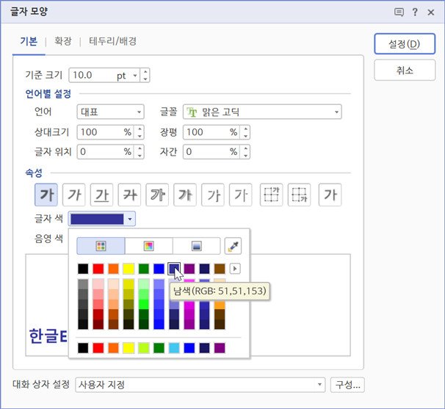The width and height of the screenshot is (445, 409).
Task: Pick color with the eyedropper tool
Action: pos(233,246)
